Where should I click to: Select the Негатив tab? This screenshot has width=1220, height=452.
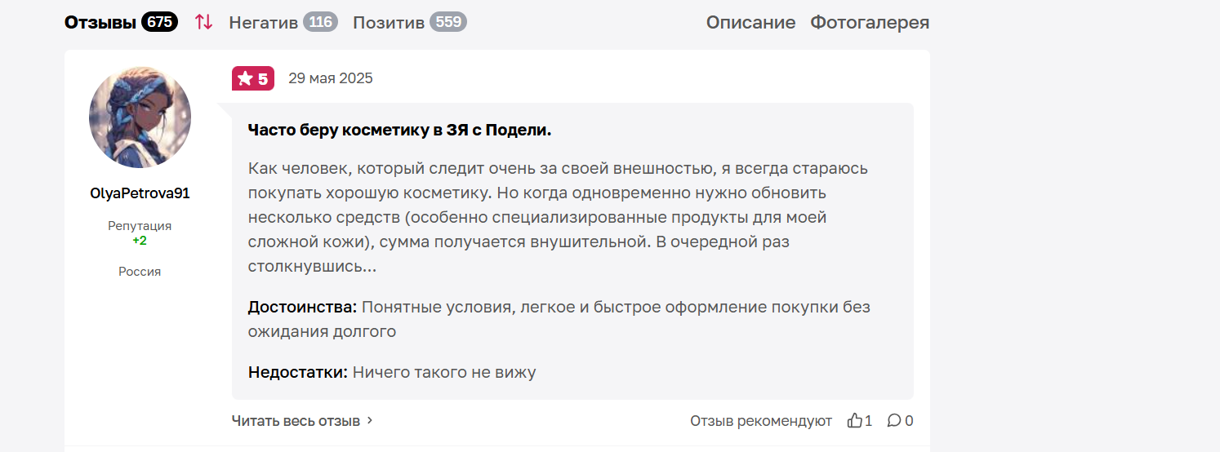(263, 23)
